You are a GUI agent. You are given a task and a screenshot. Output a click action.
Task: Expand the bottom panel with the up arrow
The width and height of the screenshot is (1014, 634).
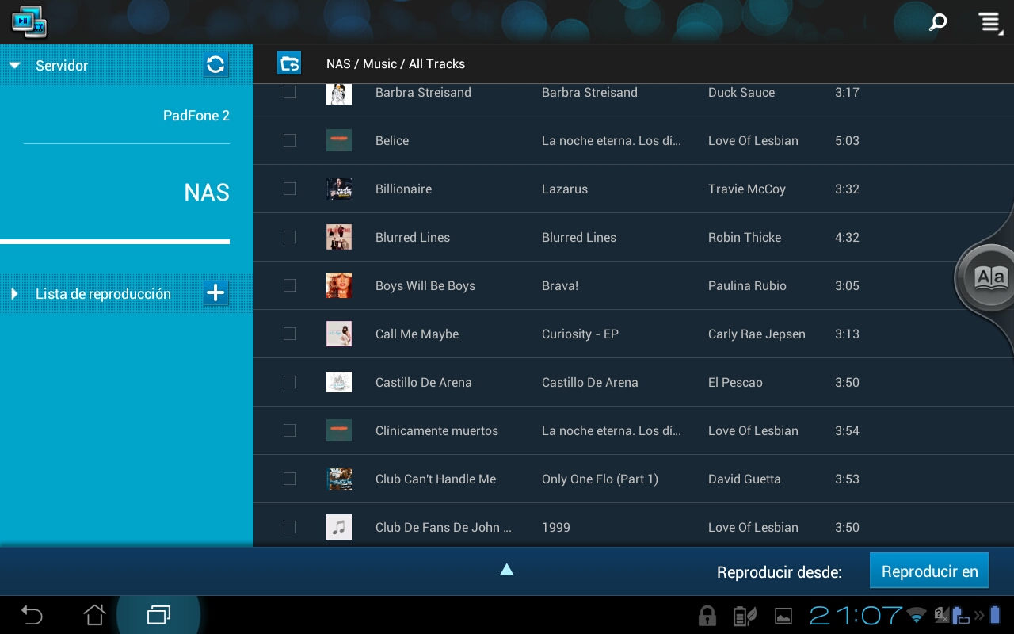pyautogui.click(x=507, y=569)
